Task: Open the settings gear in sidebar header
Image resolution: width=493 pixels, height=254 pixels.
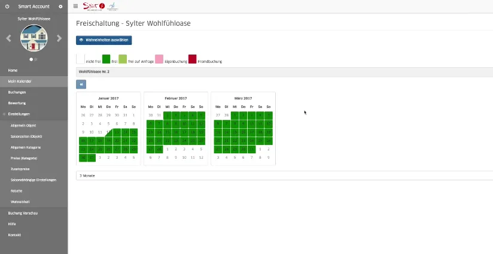Action: pos(60,7)
